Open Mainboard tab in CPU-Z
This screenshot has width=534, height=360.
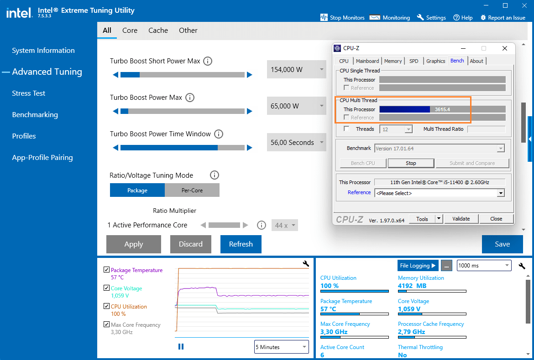[367, 61]
